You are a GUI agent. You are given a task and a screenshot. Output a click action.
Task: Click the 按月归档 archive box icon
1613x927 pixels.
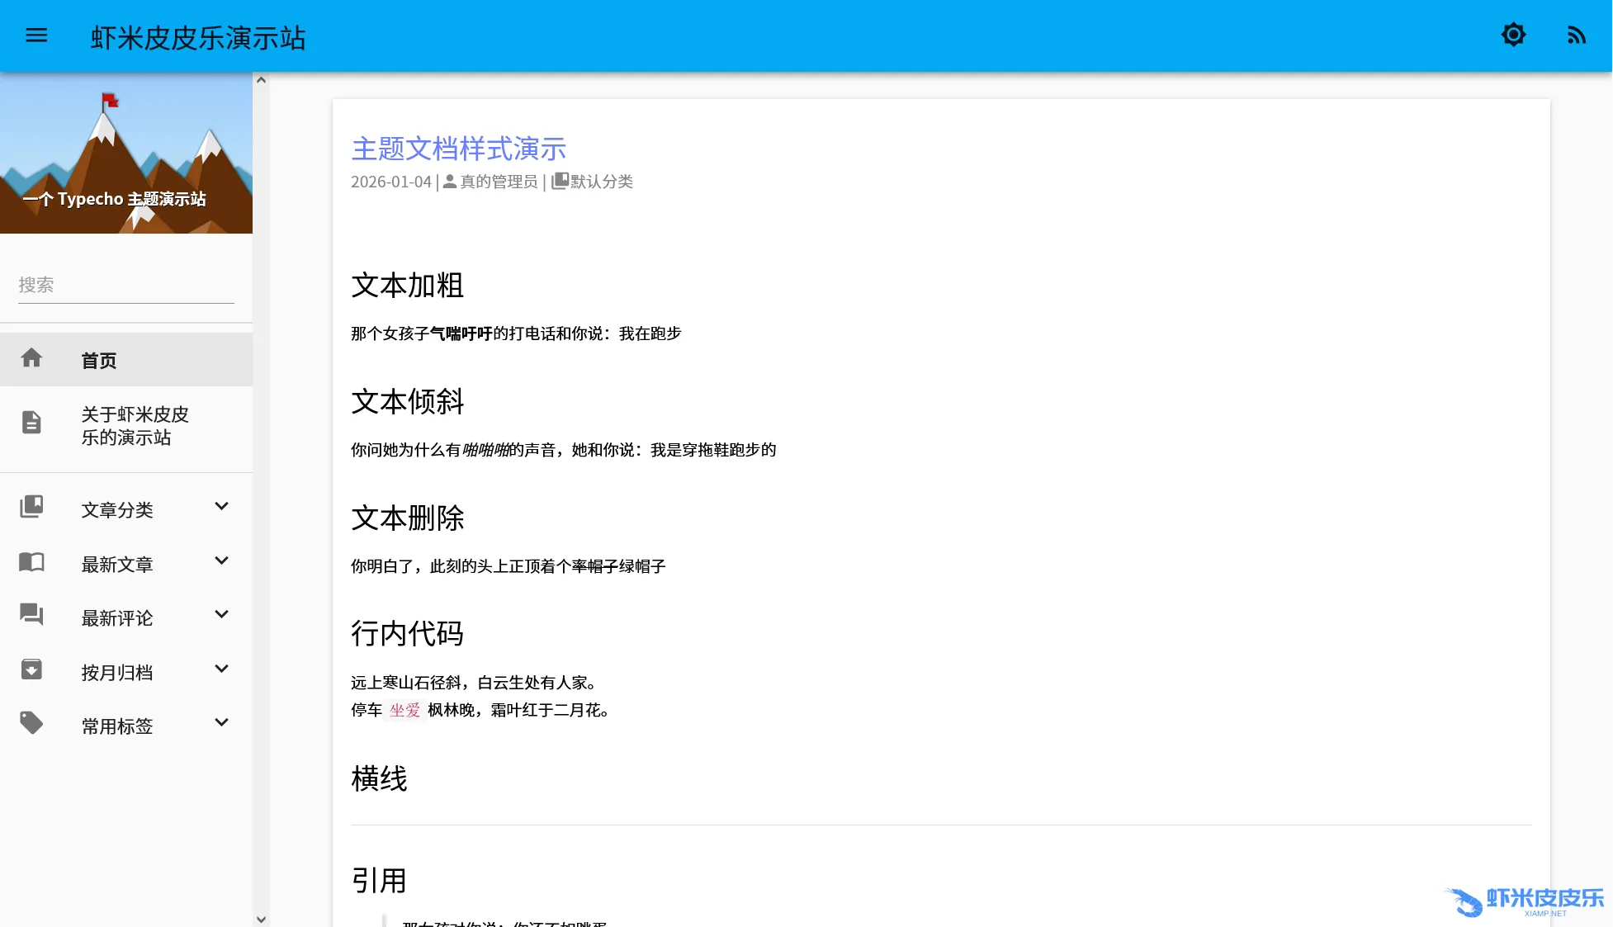tap(31, 669)
